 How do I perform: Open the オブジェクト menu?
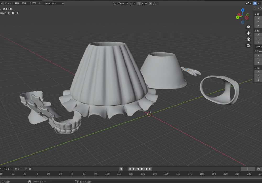pos(36,3)
